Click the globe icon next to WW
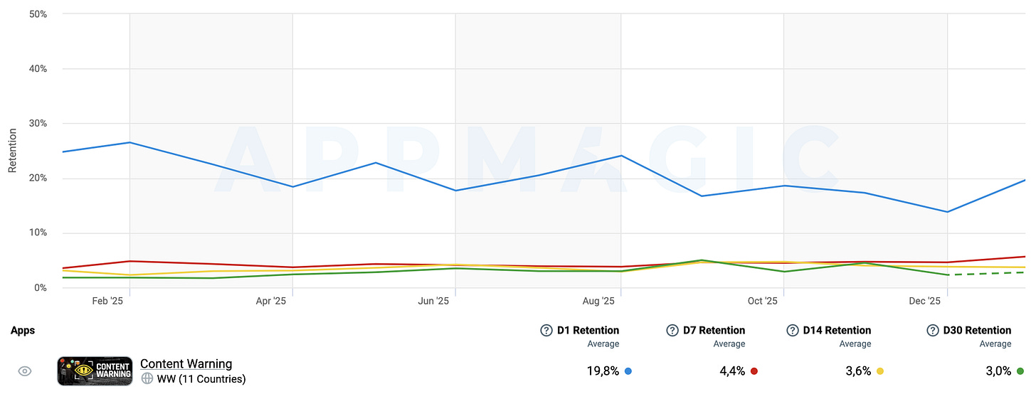1036x394 pixels. pyautogui.click(x=147, y=378)
